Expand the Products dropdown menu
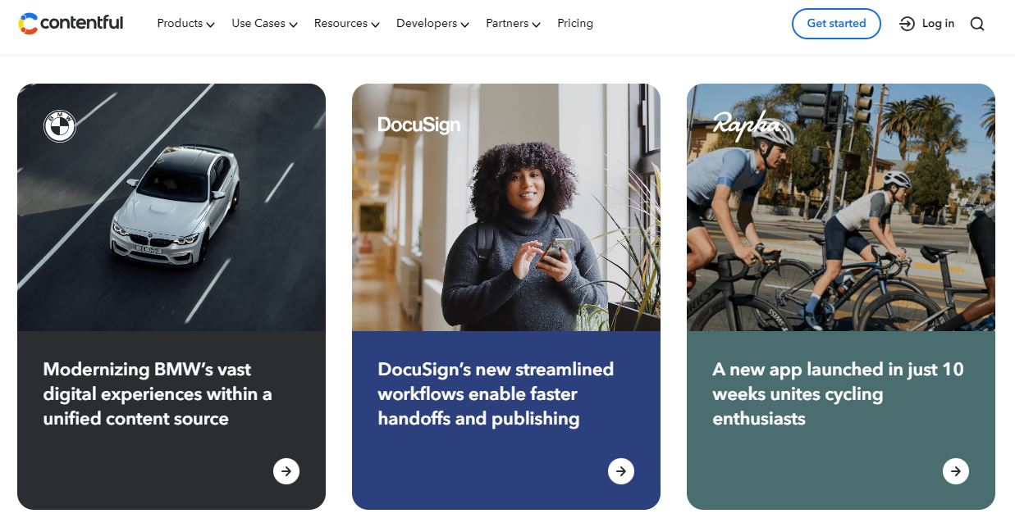This screenshot has width=1015, height=518. click(185, 24)
